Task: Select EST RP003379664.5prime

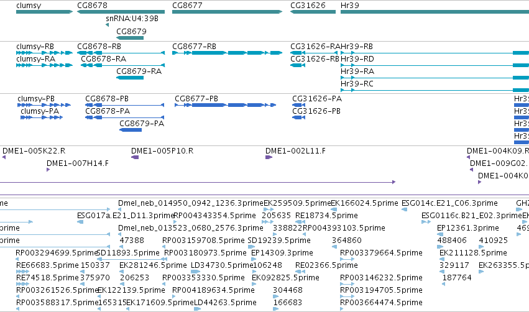Action: 381,253
